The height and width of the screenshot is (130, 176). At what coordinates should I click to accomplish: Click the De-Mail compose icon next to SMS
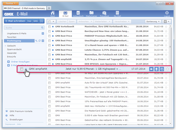41,21
